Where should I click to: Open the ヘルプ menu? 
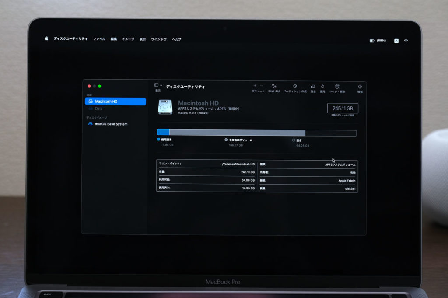(177, 39)
